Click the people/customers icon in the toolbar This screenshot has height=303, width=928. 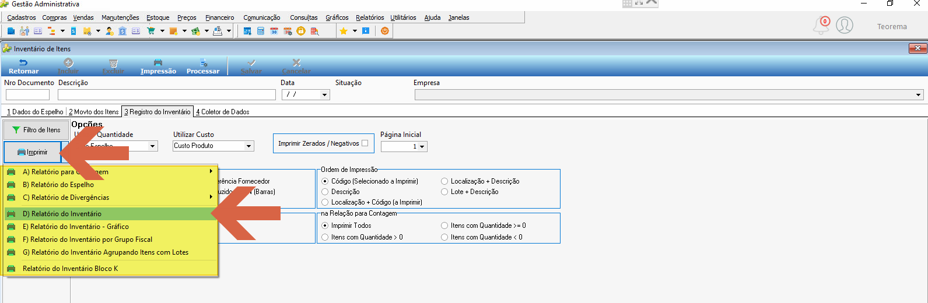coord(24,31)
